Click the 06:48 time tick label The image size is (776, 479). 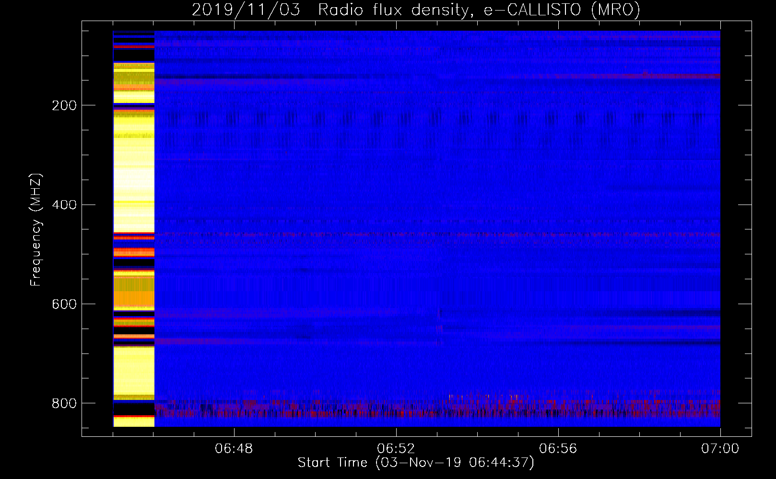pos(234,449)
